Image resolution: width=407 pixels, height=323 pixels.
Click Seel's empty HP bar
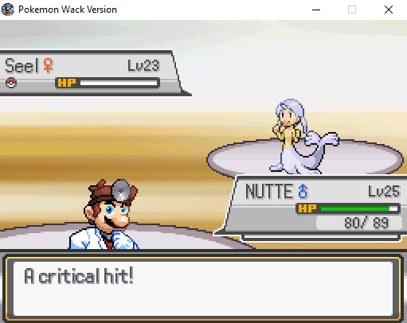click(x=119, y=84)
